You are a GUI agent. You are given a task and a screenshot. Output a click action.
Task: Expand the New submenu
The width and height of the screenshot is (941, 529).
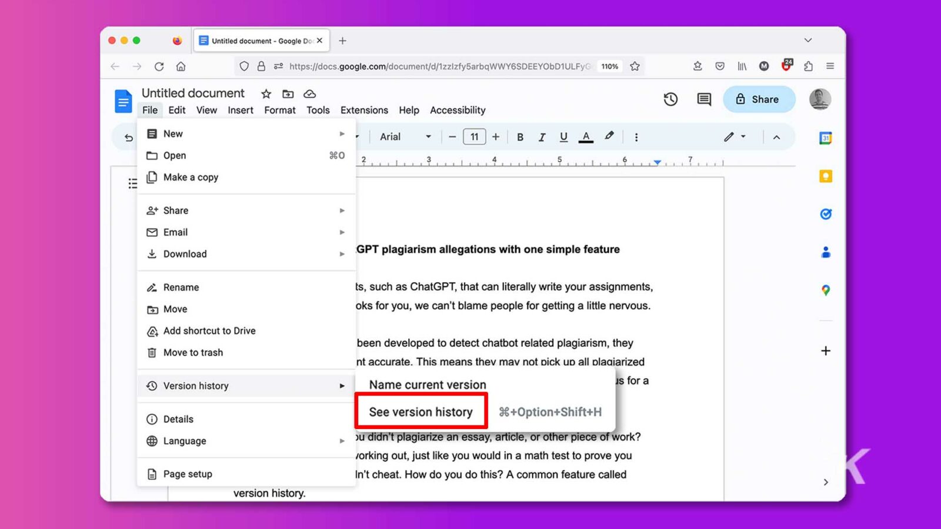246,134
